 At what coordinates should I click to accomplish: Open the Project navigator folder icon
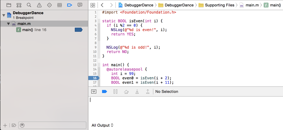pos(9,5)
